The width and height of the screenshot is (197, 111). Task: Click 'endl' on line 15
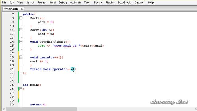coord(99,46)
